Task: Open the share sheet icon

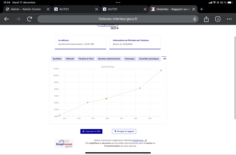Action: pos(206,19)
